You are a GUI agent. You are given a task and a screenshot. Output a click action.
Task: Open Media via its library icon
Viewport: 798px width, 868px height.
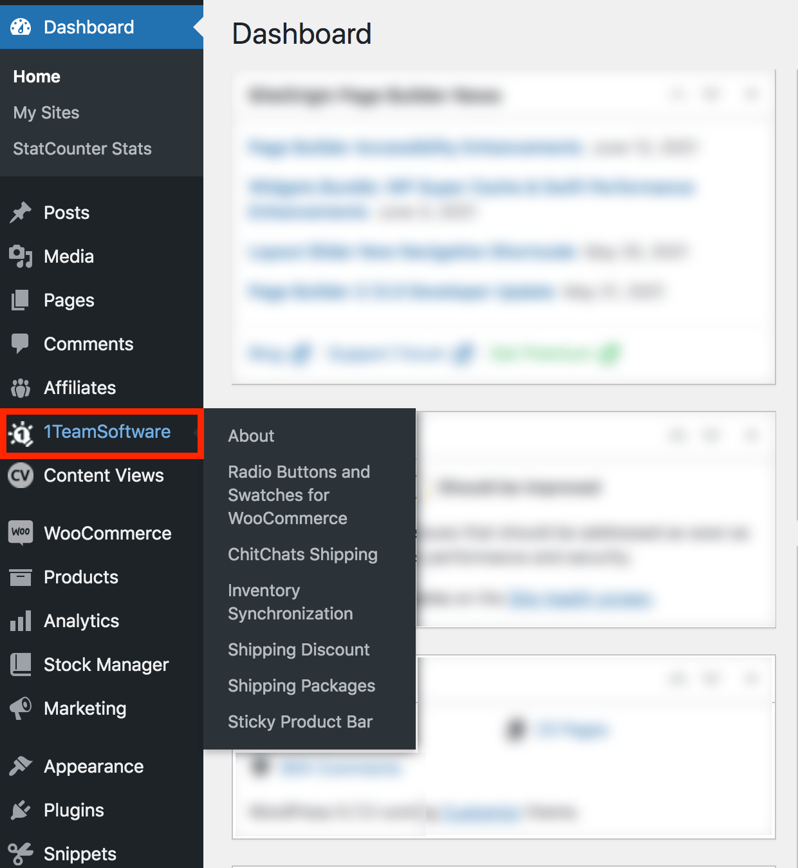[x=20, y=256]
